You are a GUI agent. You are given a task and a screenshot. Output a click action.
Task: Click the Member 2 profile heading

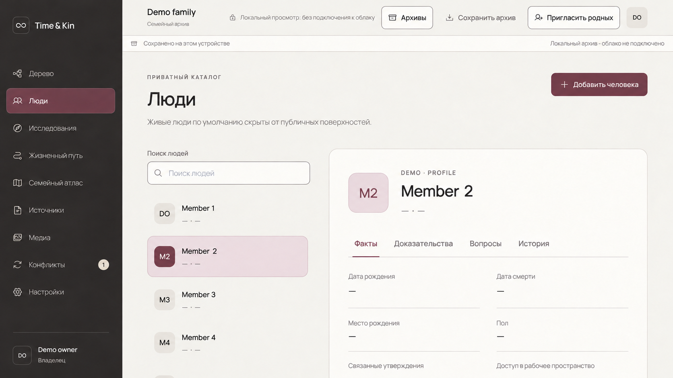(x=437, y=191)
